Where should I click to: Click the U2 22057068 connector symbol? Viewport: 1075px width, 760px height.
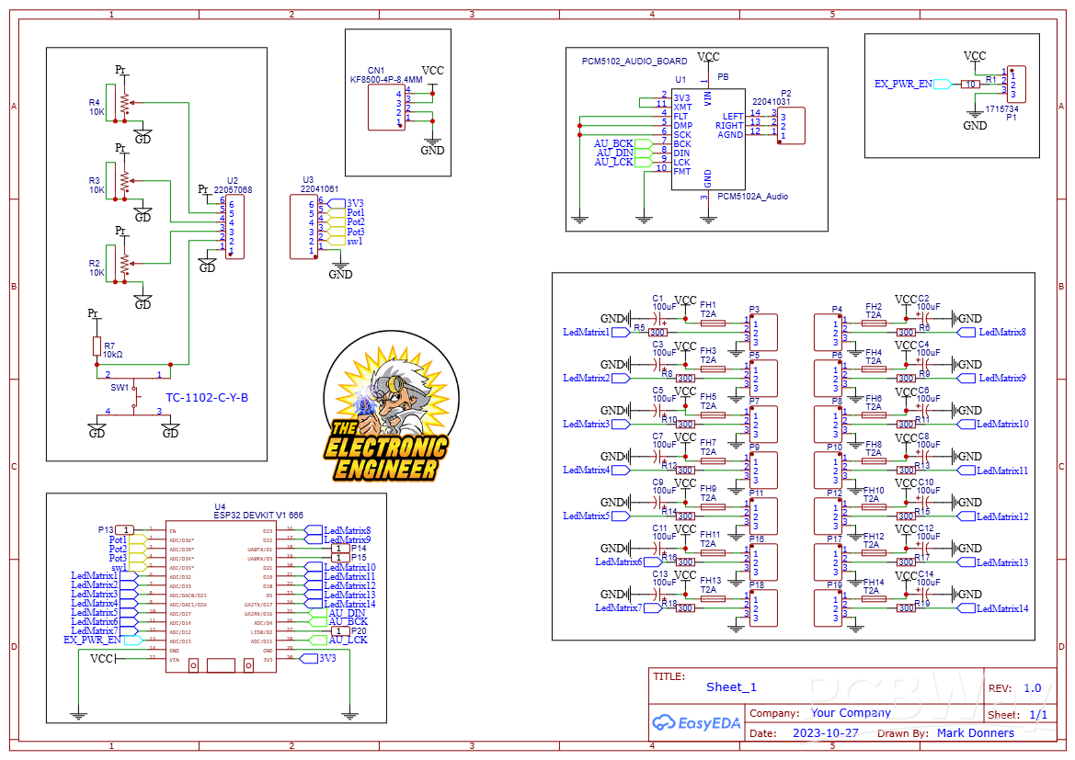click(234, 226)
